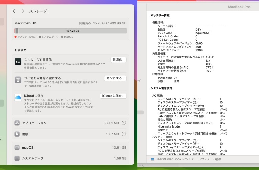The width and height of the screenshot is (259, 170).
Task: Select the アプリケーション storage row
Action: click(x=71, y=123)
